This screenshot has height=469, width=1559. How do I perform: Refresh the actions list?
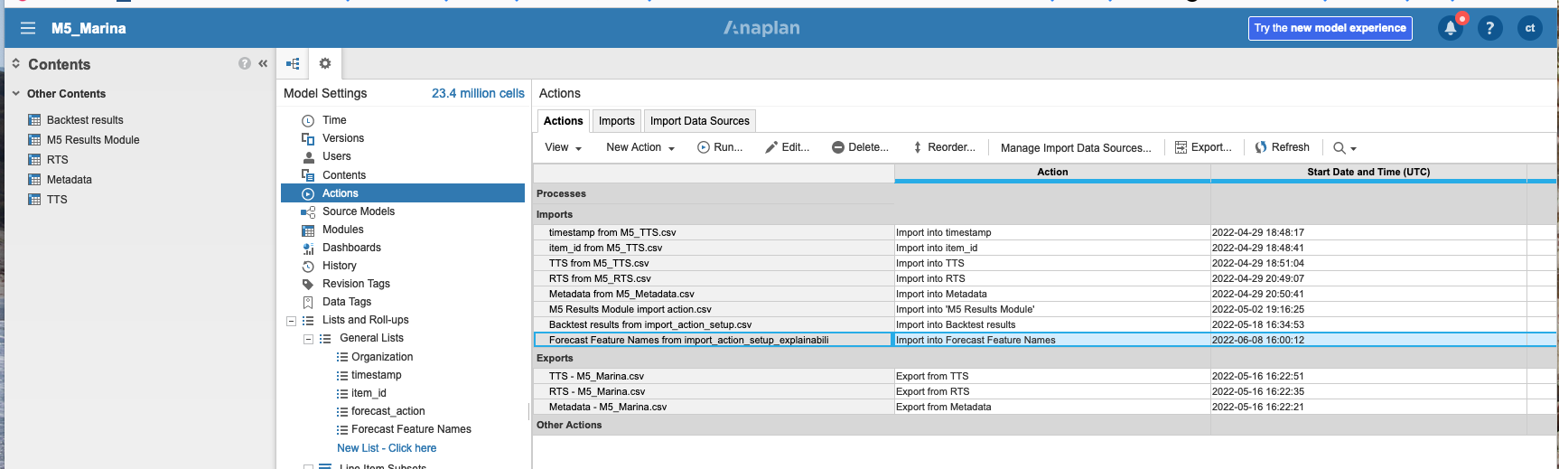pos(1282,147)
